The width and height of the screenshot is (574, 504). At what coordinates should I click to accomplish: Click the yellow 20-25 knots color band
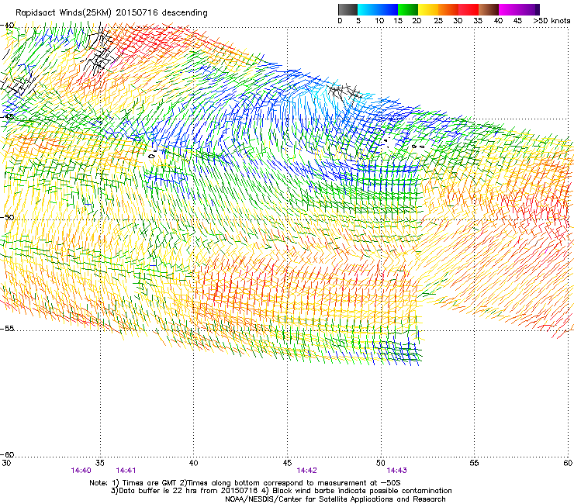428,9
